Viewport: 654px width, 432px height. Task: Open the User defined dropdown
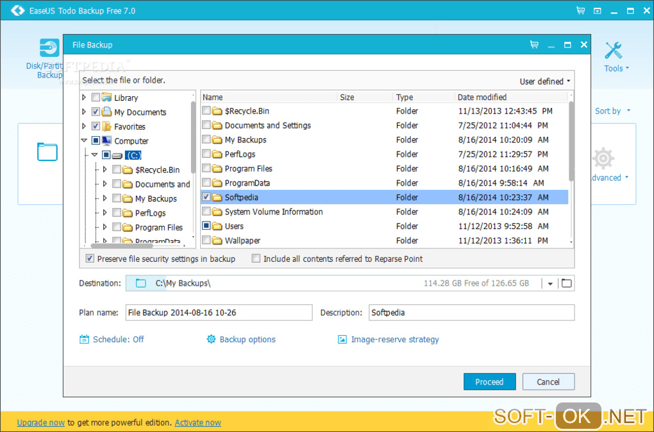(545, 82)
